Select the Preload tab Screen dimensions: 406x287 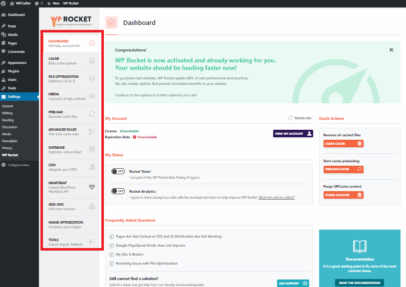click(x=71, y=114)
